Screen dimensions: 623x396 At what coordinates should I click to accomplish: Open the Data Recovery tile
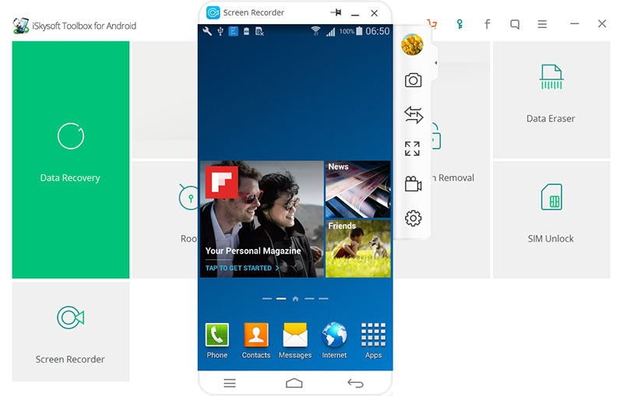(x=70, y=159)
